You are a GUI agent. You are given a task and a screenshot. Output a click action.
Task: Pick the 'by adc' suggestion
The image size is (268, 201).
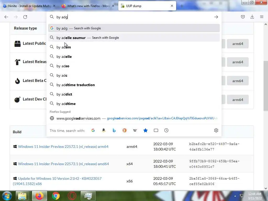pyautogui.click(x=134, y=75)
